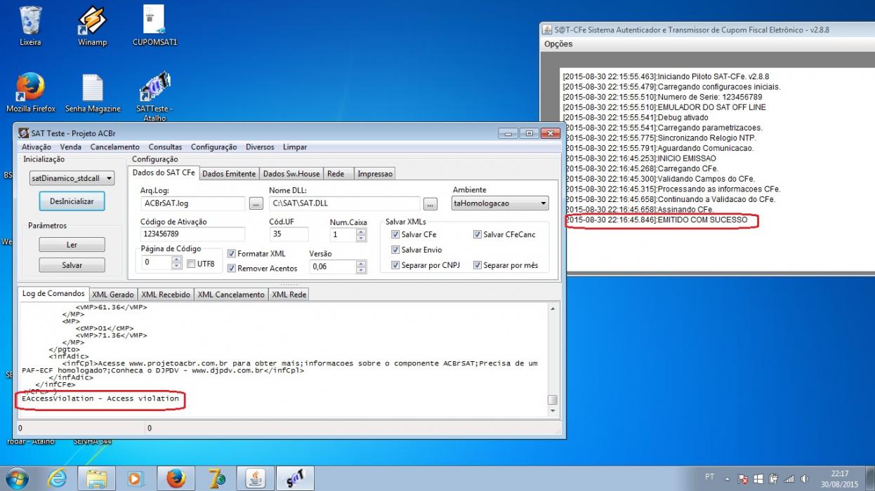Viewport: 875px width, 491px height.
Task: Increase the Num.Caixa stepper value
Action: 361,231
